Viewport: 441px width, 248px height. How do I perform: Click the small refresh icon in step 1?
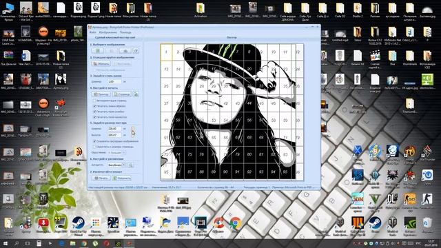tap(136, 51)
